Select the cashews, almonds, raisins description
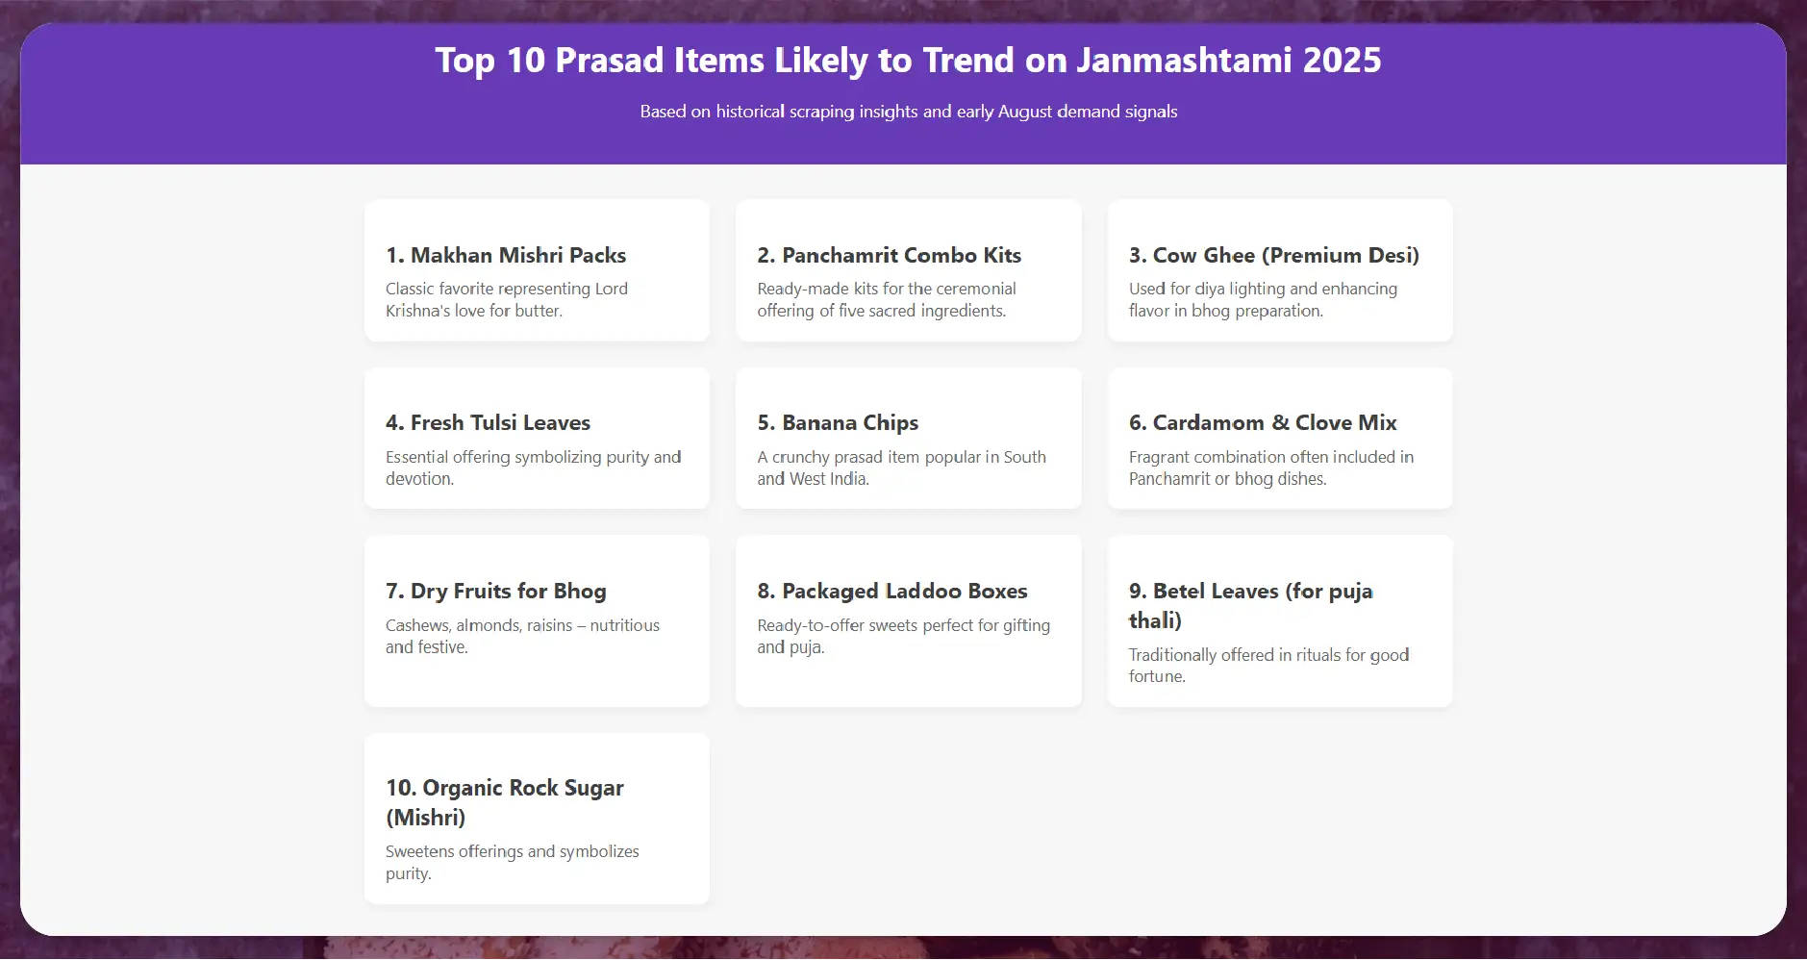This screenshot has width=1807, height=960. (x=522, y=636)
